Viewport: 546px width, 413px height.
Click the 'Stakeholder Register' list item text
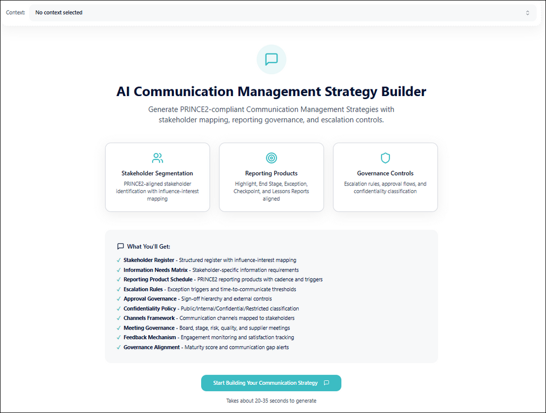[210, 260]
